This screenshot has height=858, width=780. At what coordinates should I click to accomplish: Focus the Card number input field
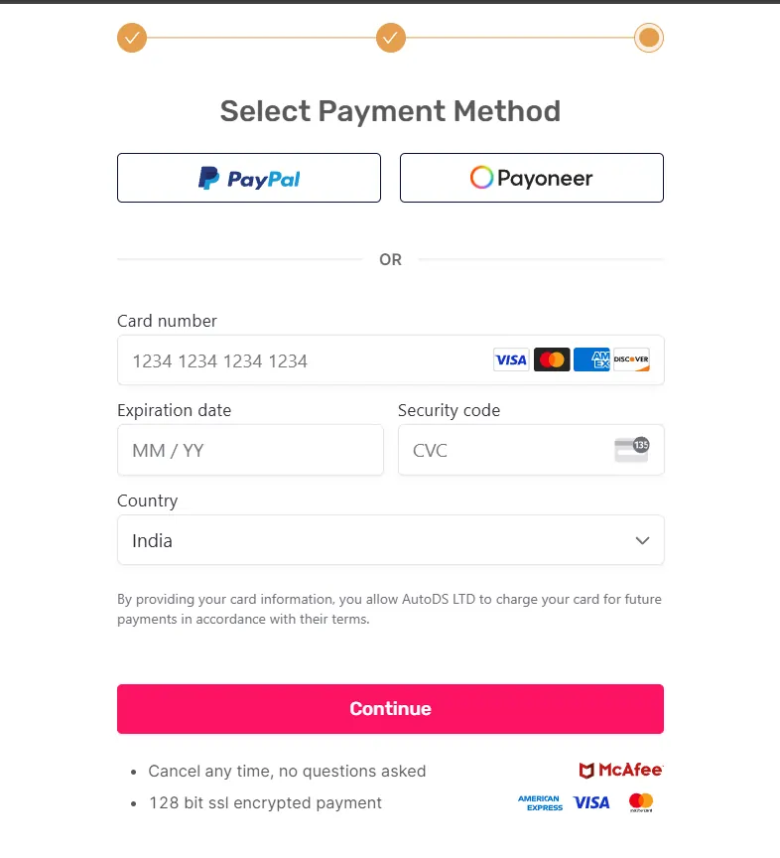(x=298, y=360)
